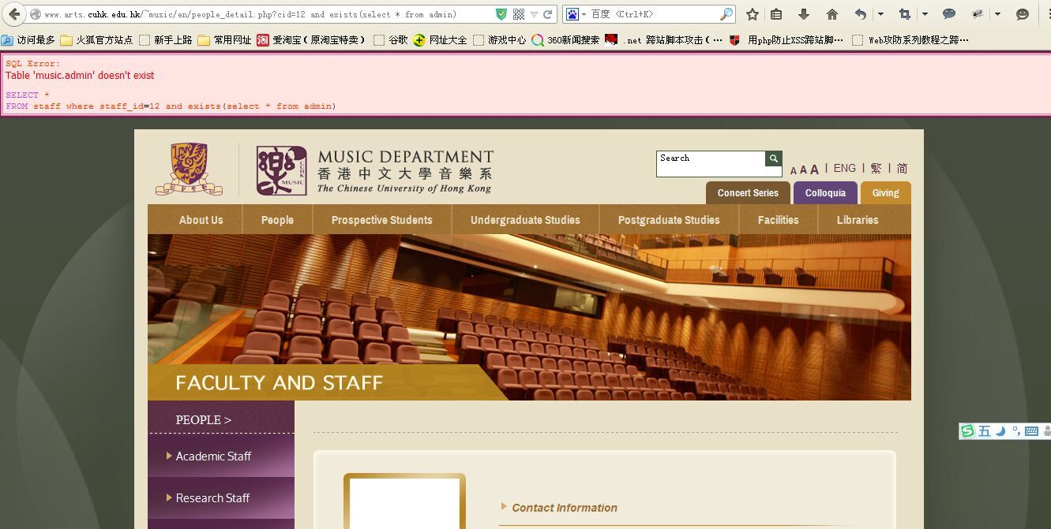Open the Postgraduate Studies menu
This screenshot has width=1051, height=529.
click(669, 220)
